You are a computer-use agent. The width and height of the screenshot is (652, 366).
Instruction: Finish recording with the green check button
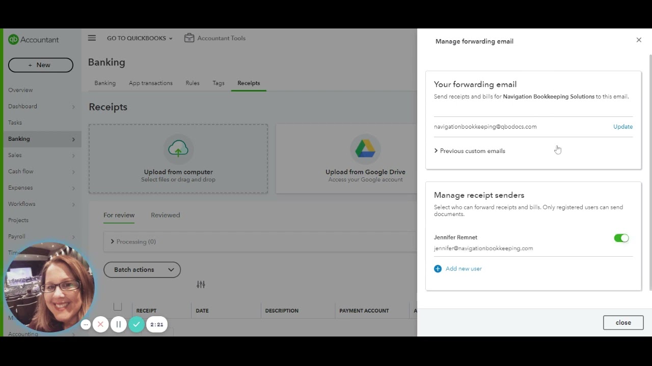[x=136, y=324]
